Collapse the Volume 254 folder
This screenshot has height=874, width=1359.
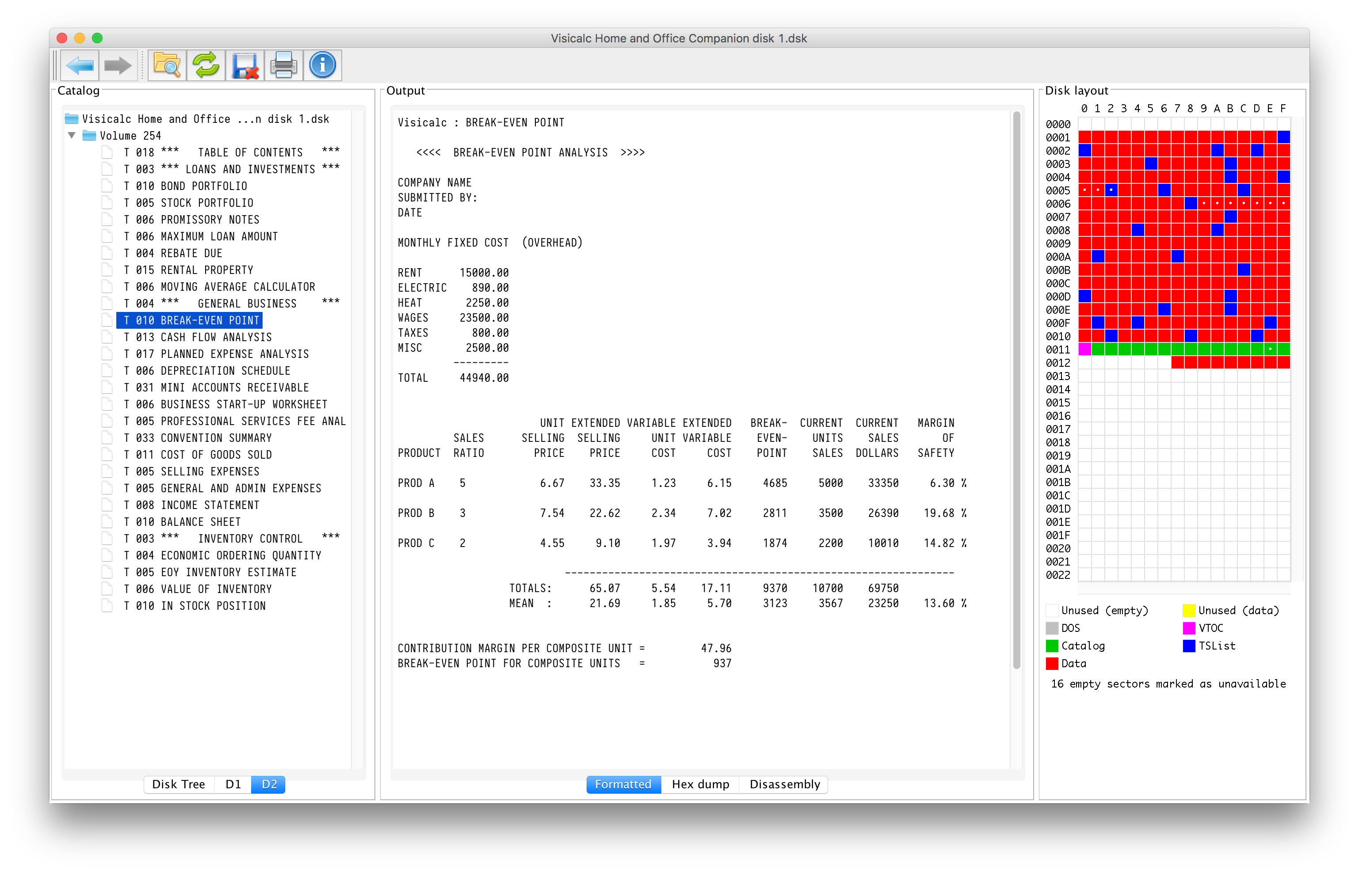pos(72,136)
